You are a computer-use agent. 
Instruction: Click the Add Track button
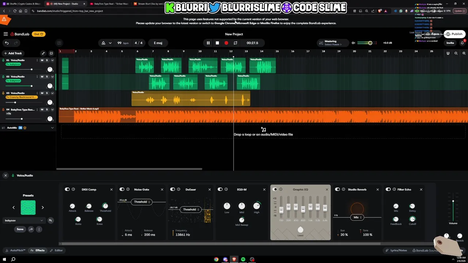pos(13,53)
